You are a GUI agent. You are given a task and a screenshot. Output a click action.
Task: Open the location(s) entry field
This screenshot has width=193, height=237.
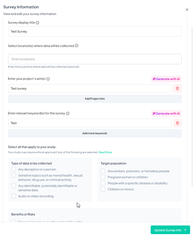click(x=95, y=59)
